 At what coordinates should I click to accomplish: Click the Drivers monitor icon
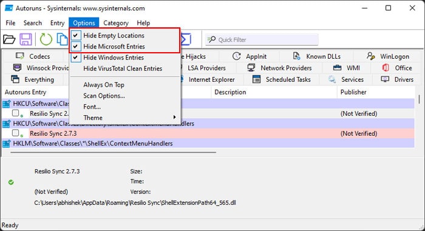tap(385, 79)
